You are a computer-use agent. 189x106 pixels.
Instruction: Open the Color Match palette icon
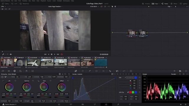click(x=9, y=71)
